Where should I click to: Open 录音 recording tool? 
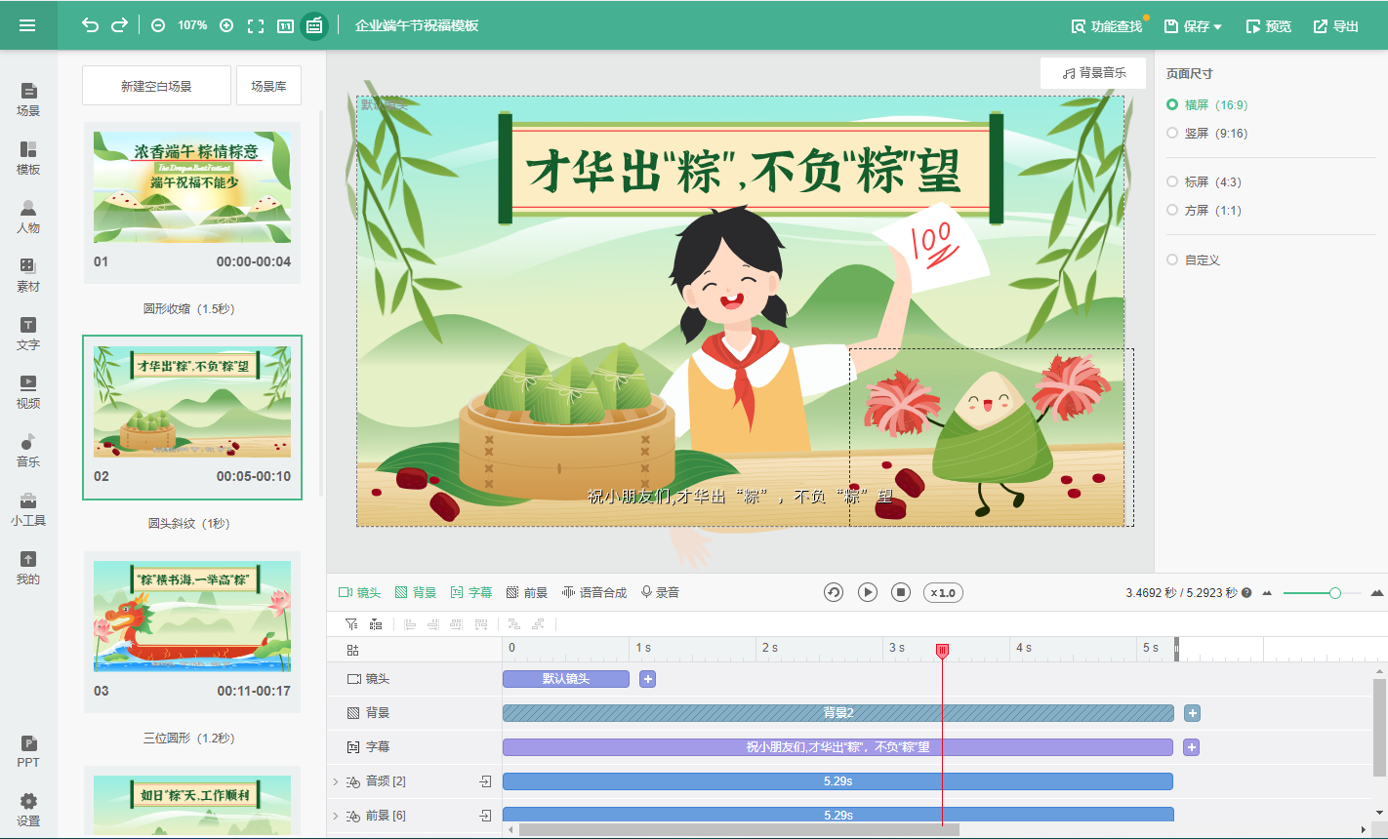click(660, 592)
